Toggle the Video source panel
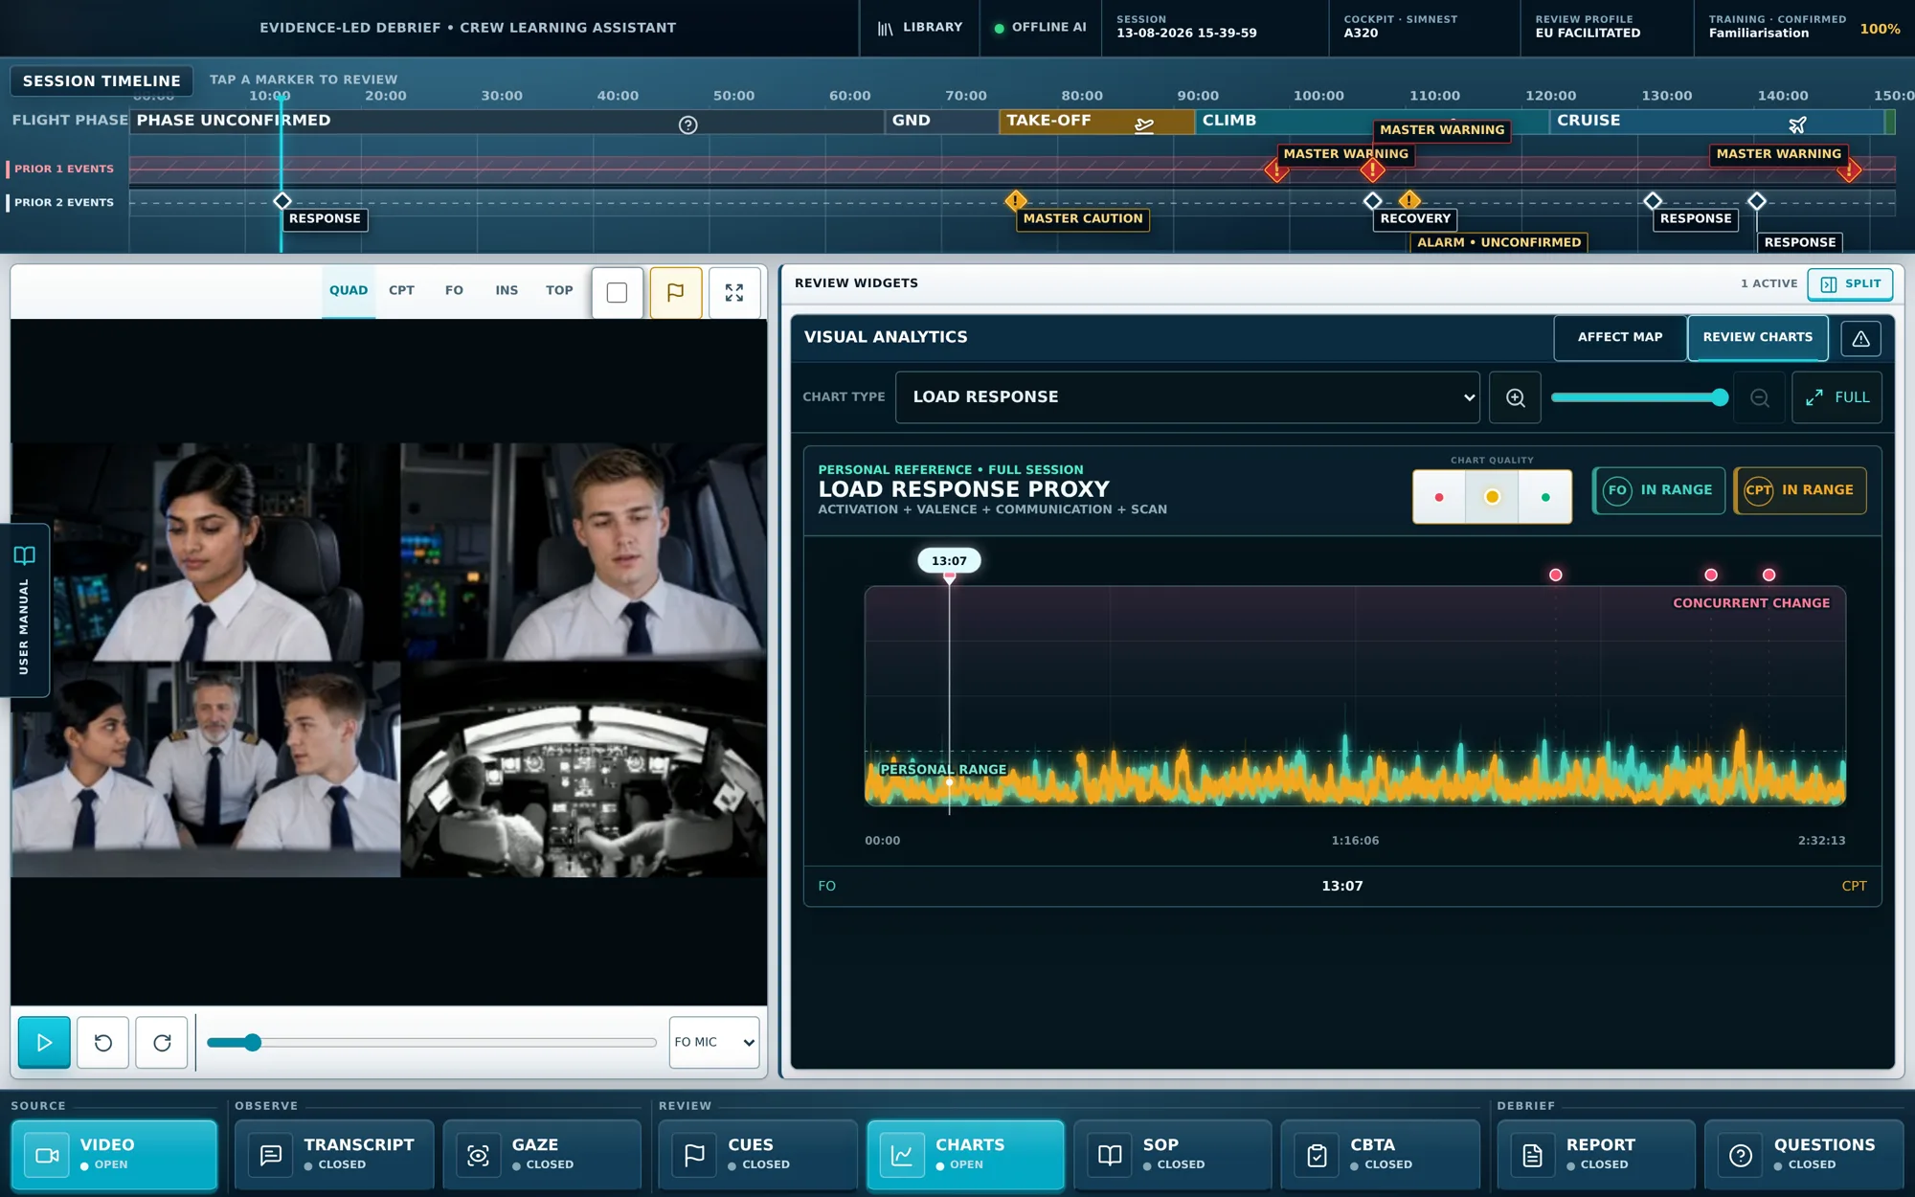Image resolution: width=1915 pixels, height=1197 pixels. click(x=114, y=1155)
